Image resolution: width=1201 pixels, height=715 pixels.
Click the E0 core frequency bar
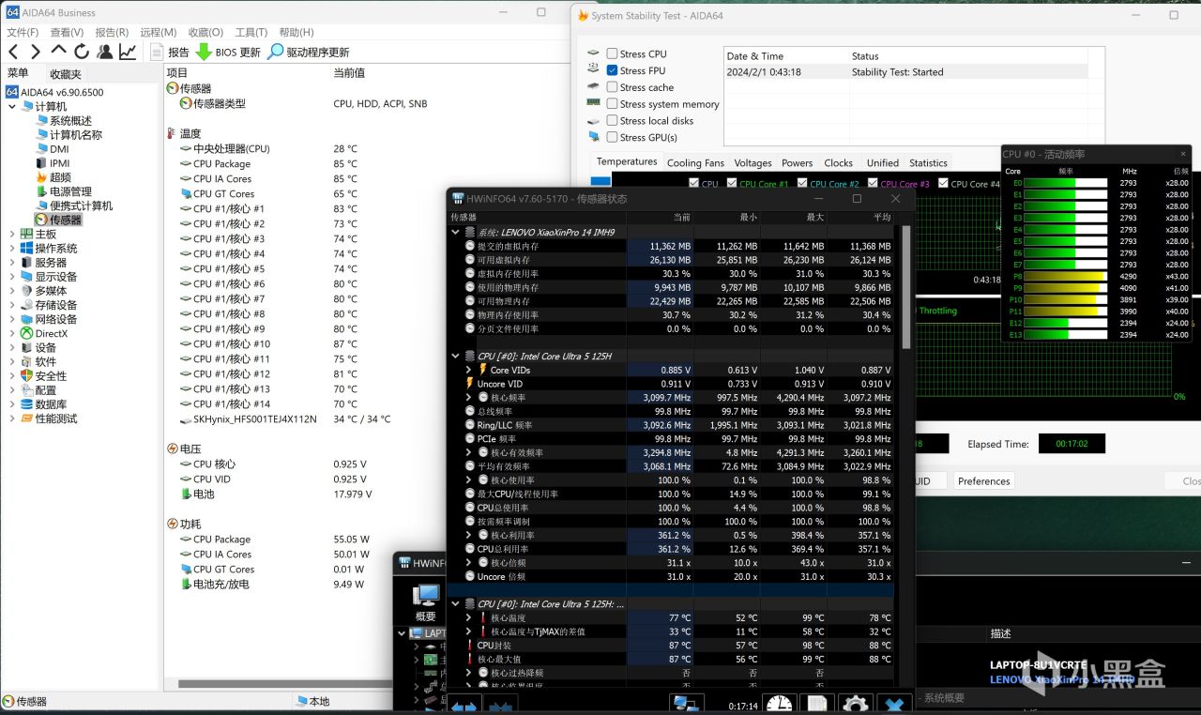[x=1066, y=183]
